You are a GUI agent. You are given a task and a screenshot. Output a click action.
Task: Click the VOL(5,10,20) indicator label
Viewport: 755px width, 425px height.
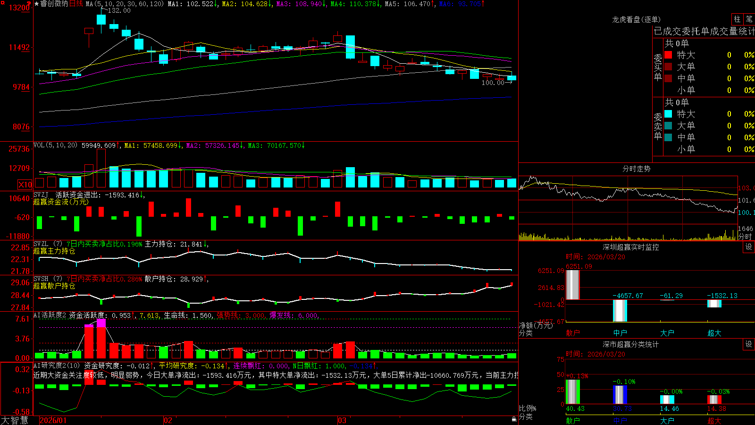click(55, 145)
